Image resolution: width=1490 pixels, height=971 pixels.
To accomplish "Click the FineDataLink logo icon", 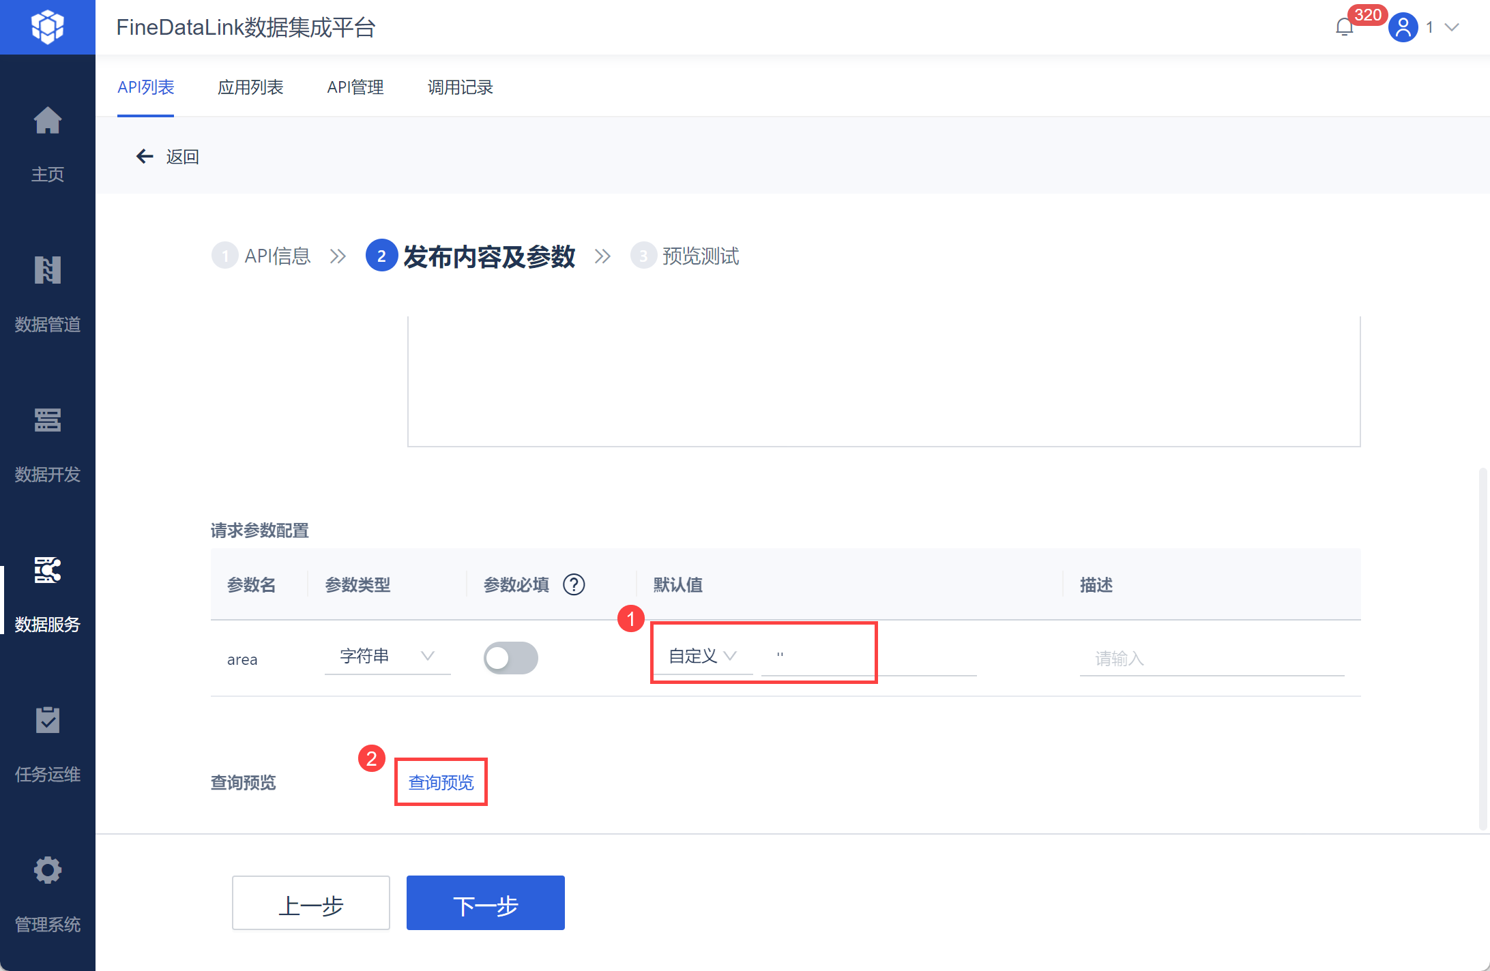I will click(x=47, y=27).
